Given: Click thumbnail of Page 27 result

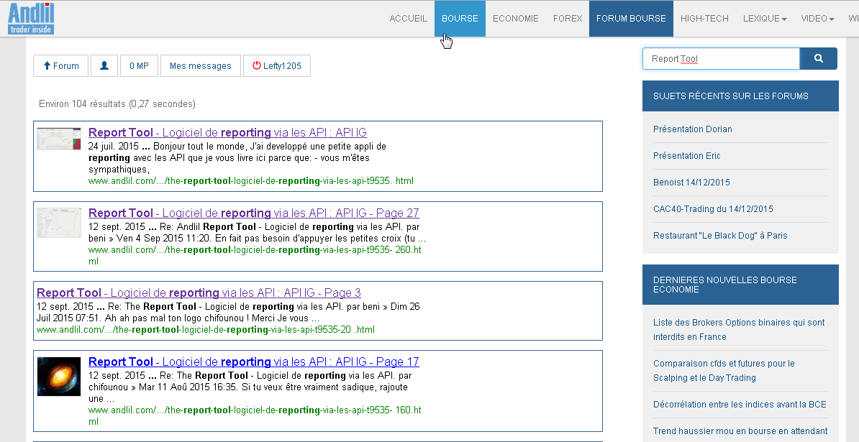Looking at the screenshot, I should [x=58, y=223].
